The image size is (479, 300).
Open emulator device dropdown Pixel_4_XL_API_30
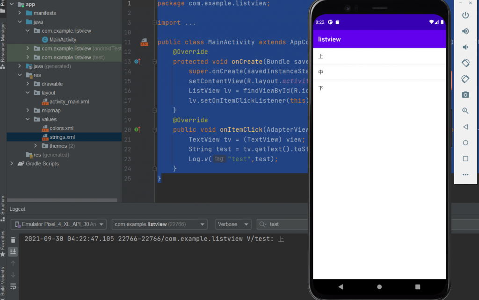point(58,224)
